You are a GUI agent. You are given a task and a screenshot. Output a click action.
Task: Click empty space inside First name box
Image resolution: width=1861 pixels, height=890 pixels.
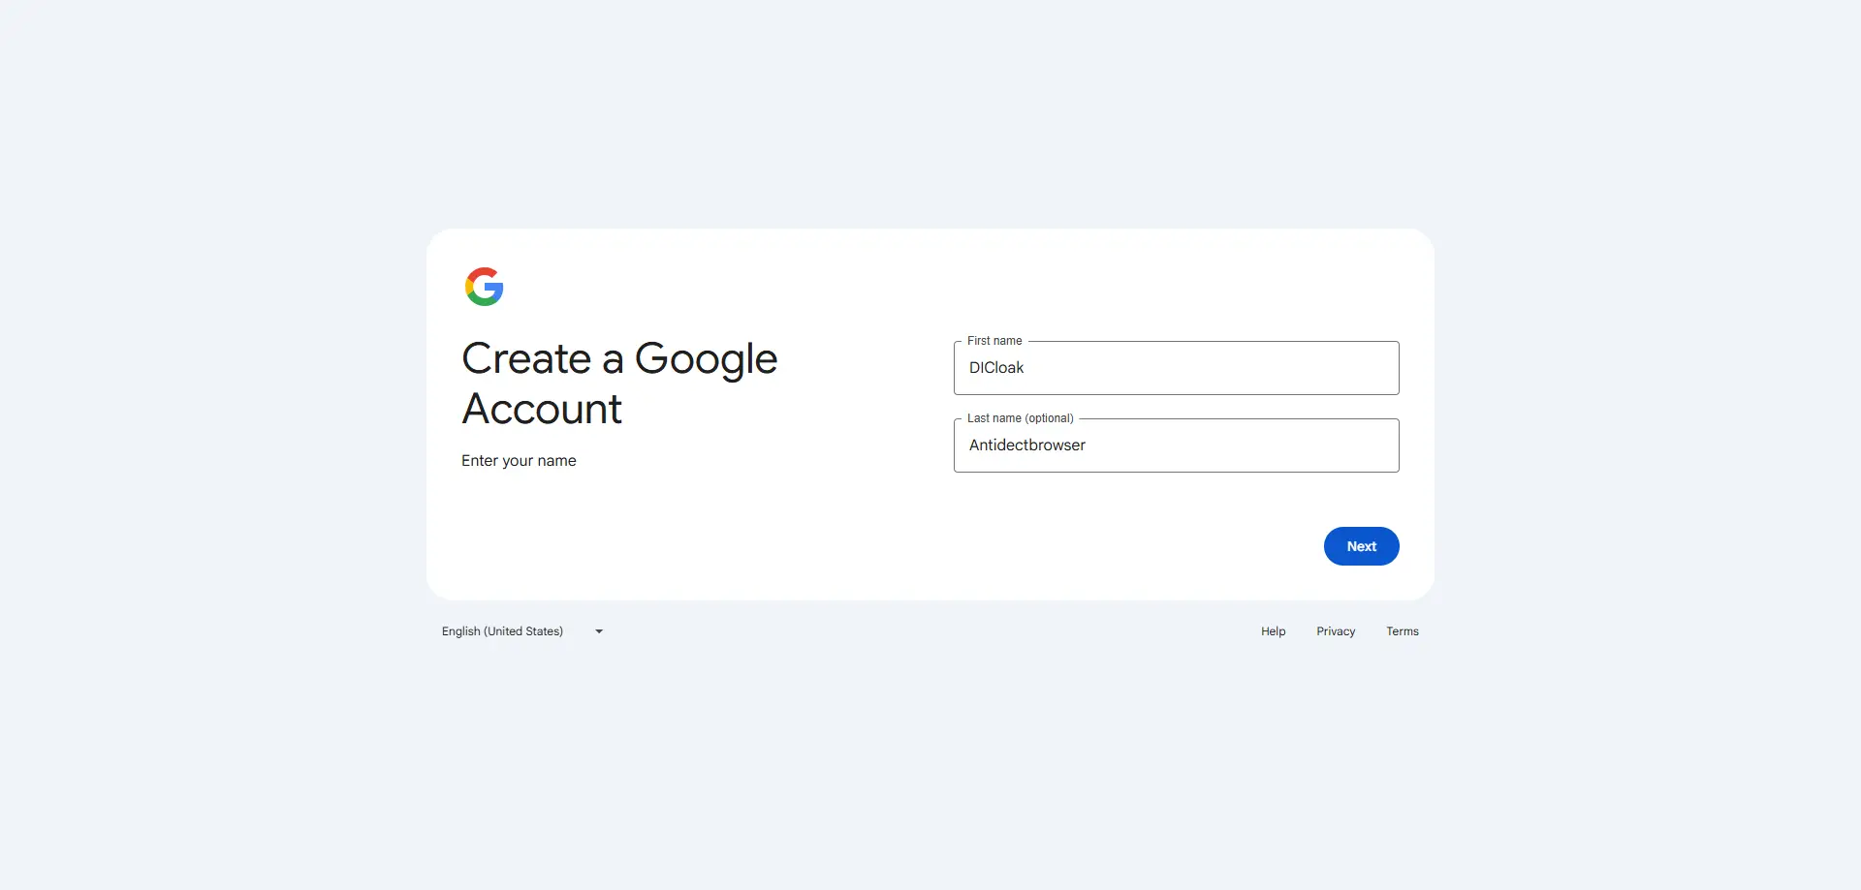(x=1260, y=368)
